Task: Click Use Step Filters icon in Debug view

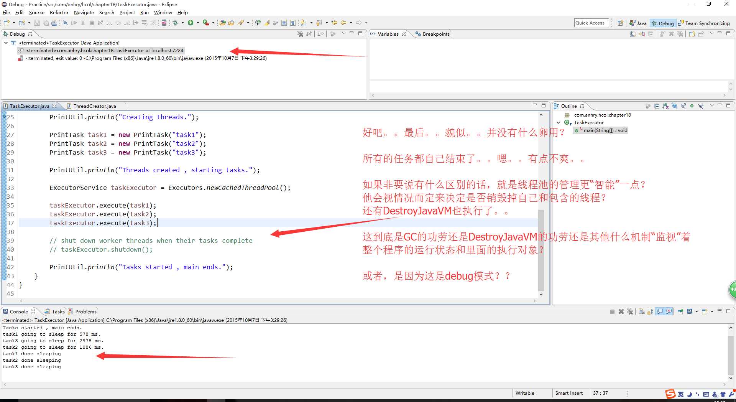Action: (320, 34)
